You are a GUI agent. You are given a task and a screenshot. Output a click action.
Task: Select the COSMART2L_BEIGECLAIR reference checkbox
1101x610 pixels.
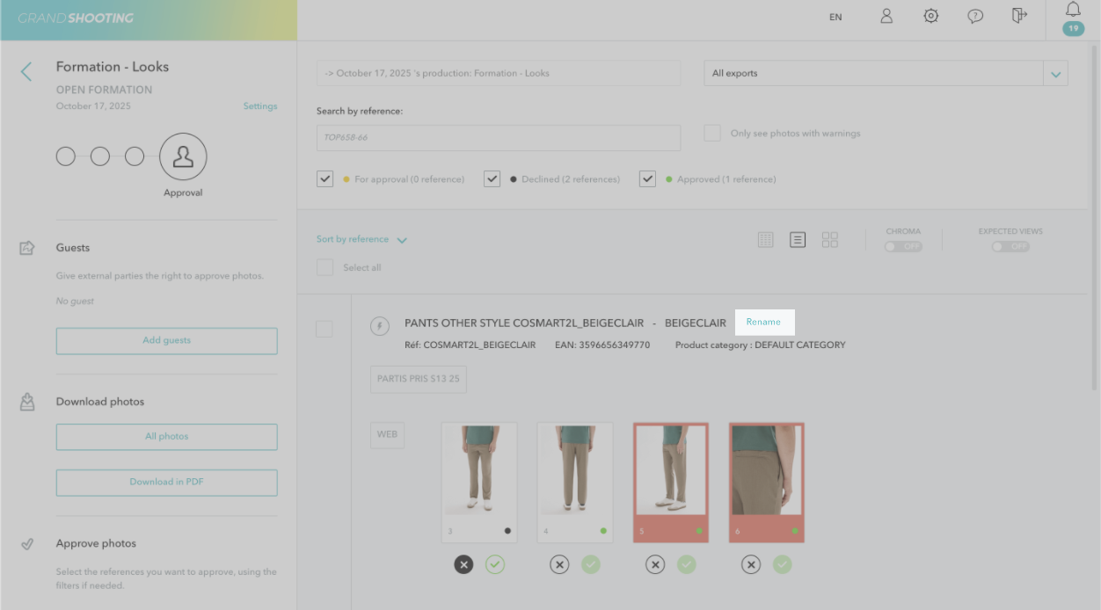tap(324, 330)
